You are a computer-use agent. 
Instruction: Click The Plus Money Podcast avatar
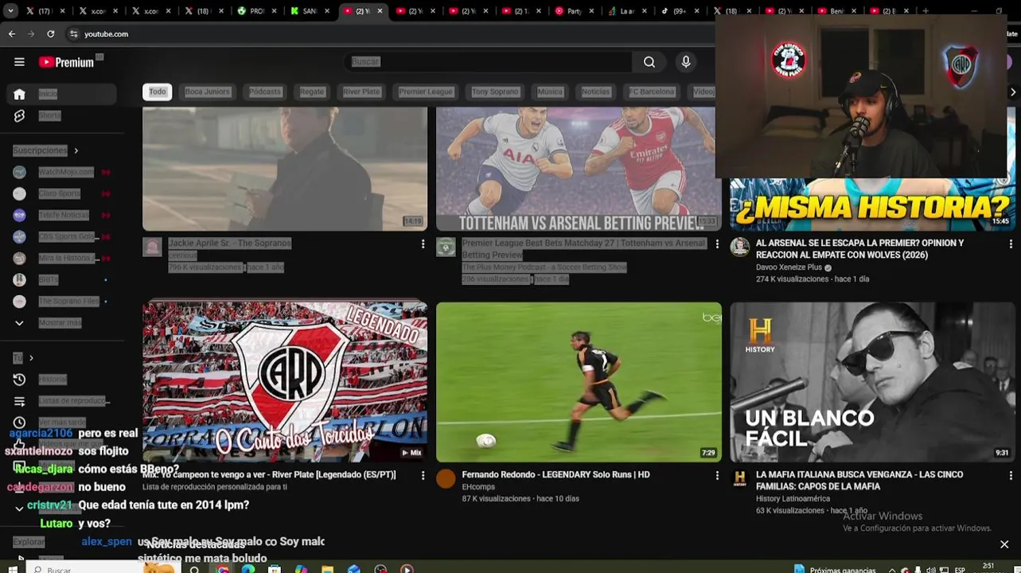pos(446,247)
